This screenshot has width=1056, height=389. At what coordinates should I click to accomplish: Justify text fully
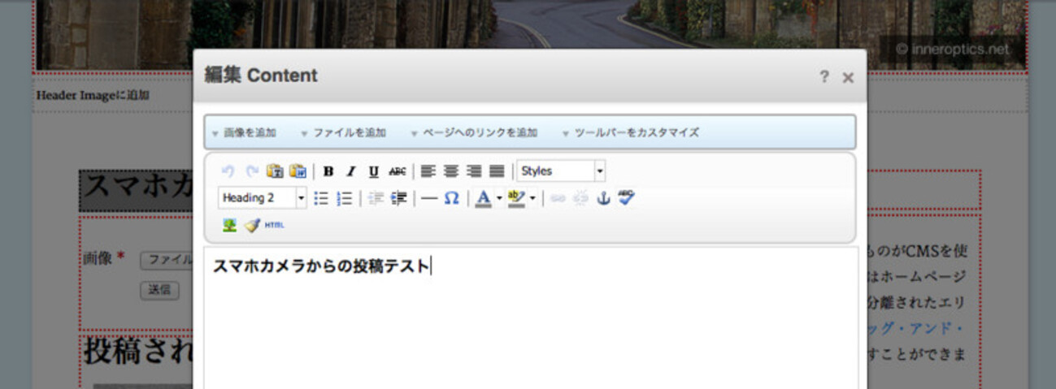tap(497, 171)
